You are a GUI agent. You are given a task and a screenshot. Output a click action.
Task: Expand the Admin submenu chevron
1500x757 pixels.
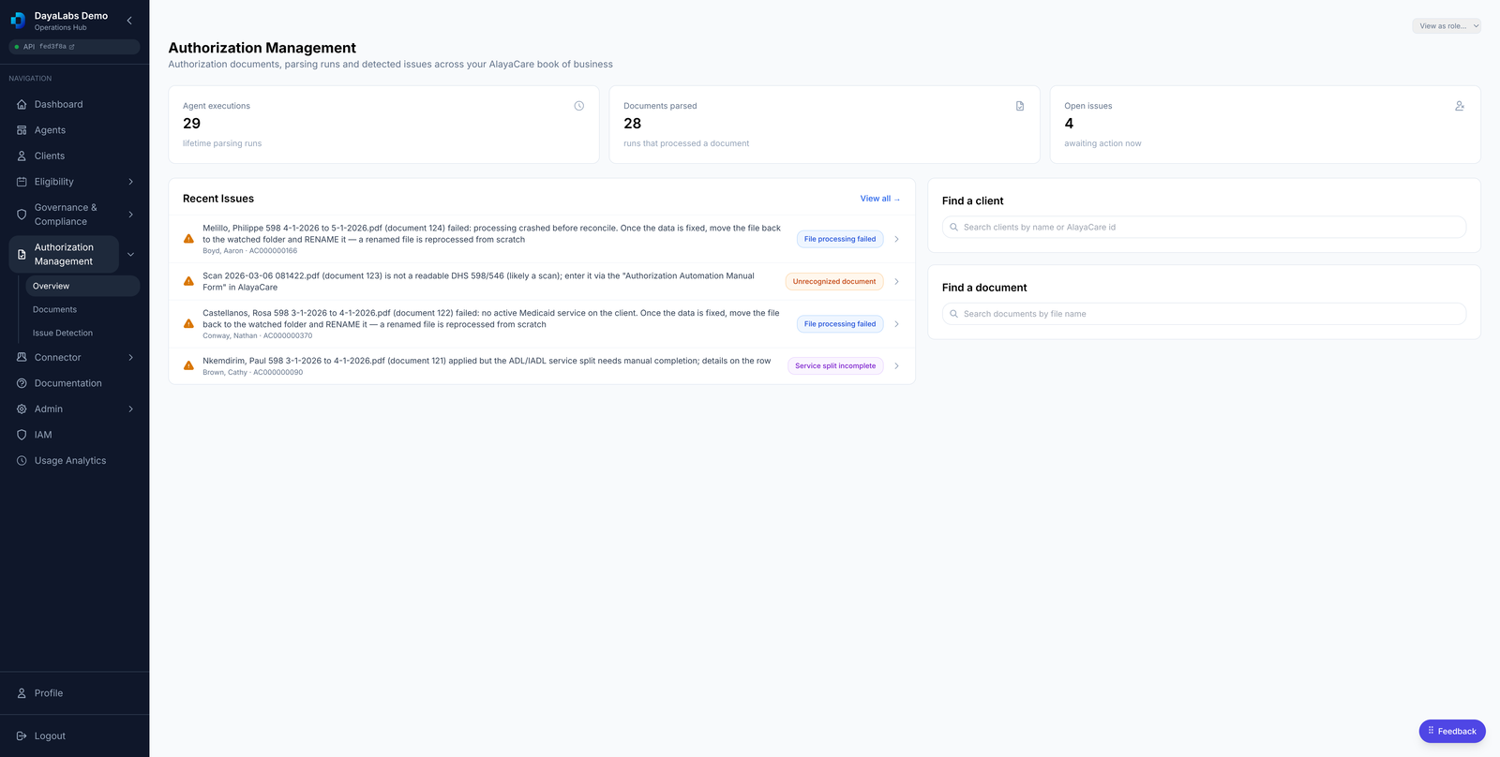(130, 409)
